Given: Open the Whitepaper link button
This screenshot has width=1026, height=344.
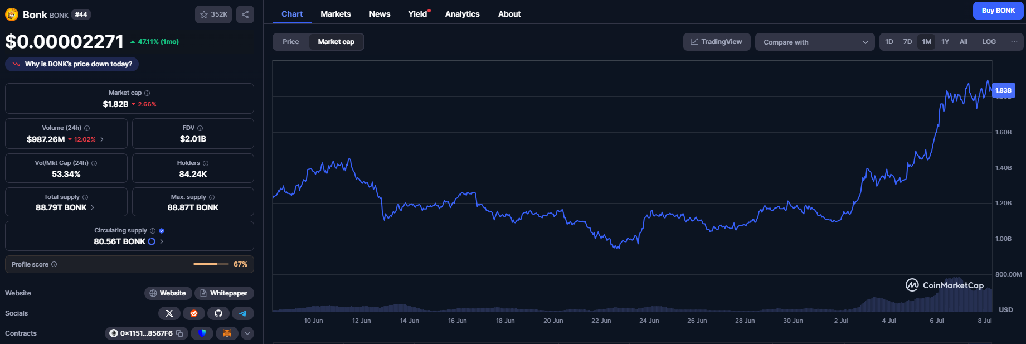Looking at the screenshot, I should pos(224,293).
